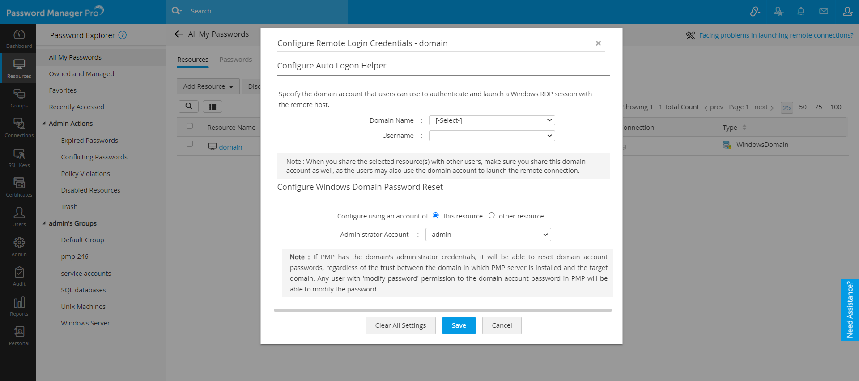Image resolution: width=859 pixels, height=381 pixels.
Task: Open Disabled Resources
Action: click(91, 190)
